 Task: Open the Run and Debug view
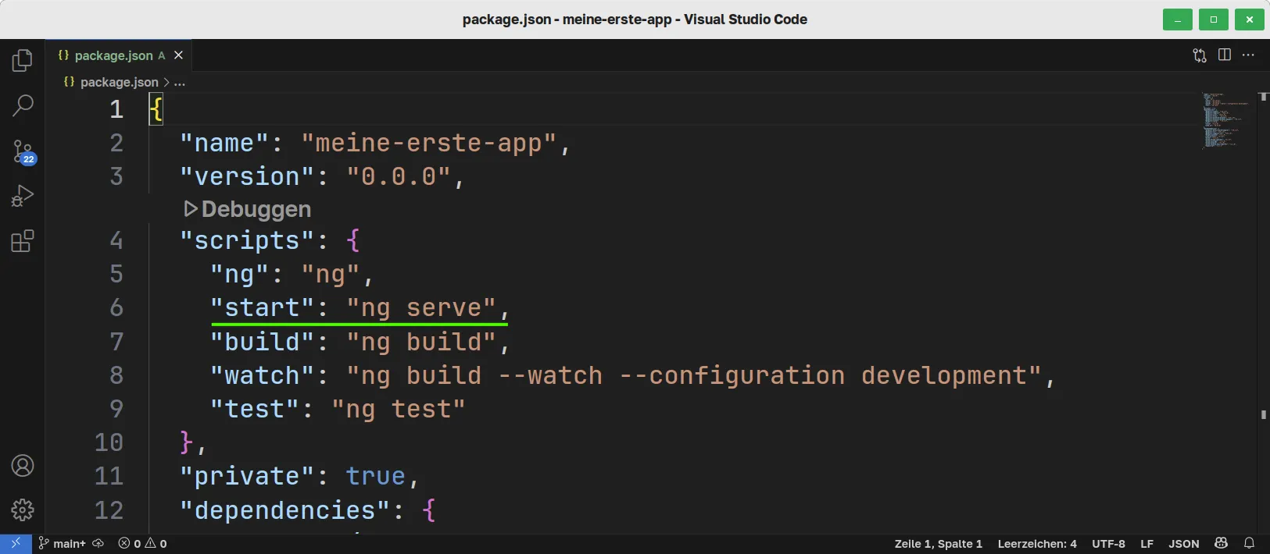23,195
